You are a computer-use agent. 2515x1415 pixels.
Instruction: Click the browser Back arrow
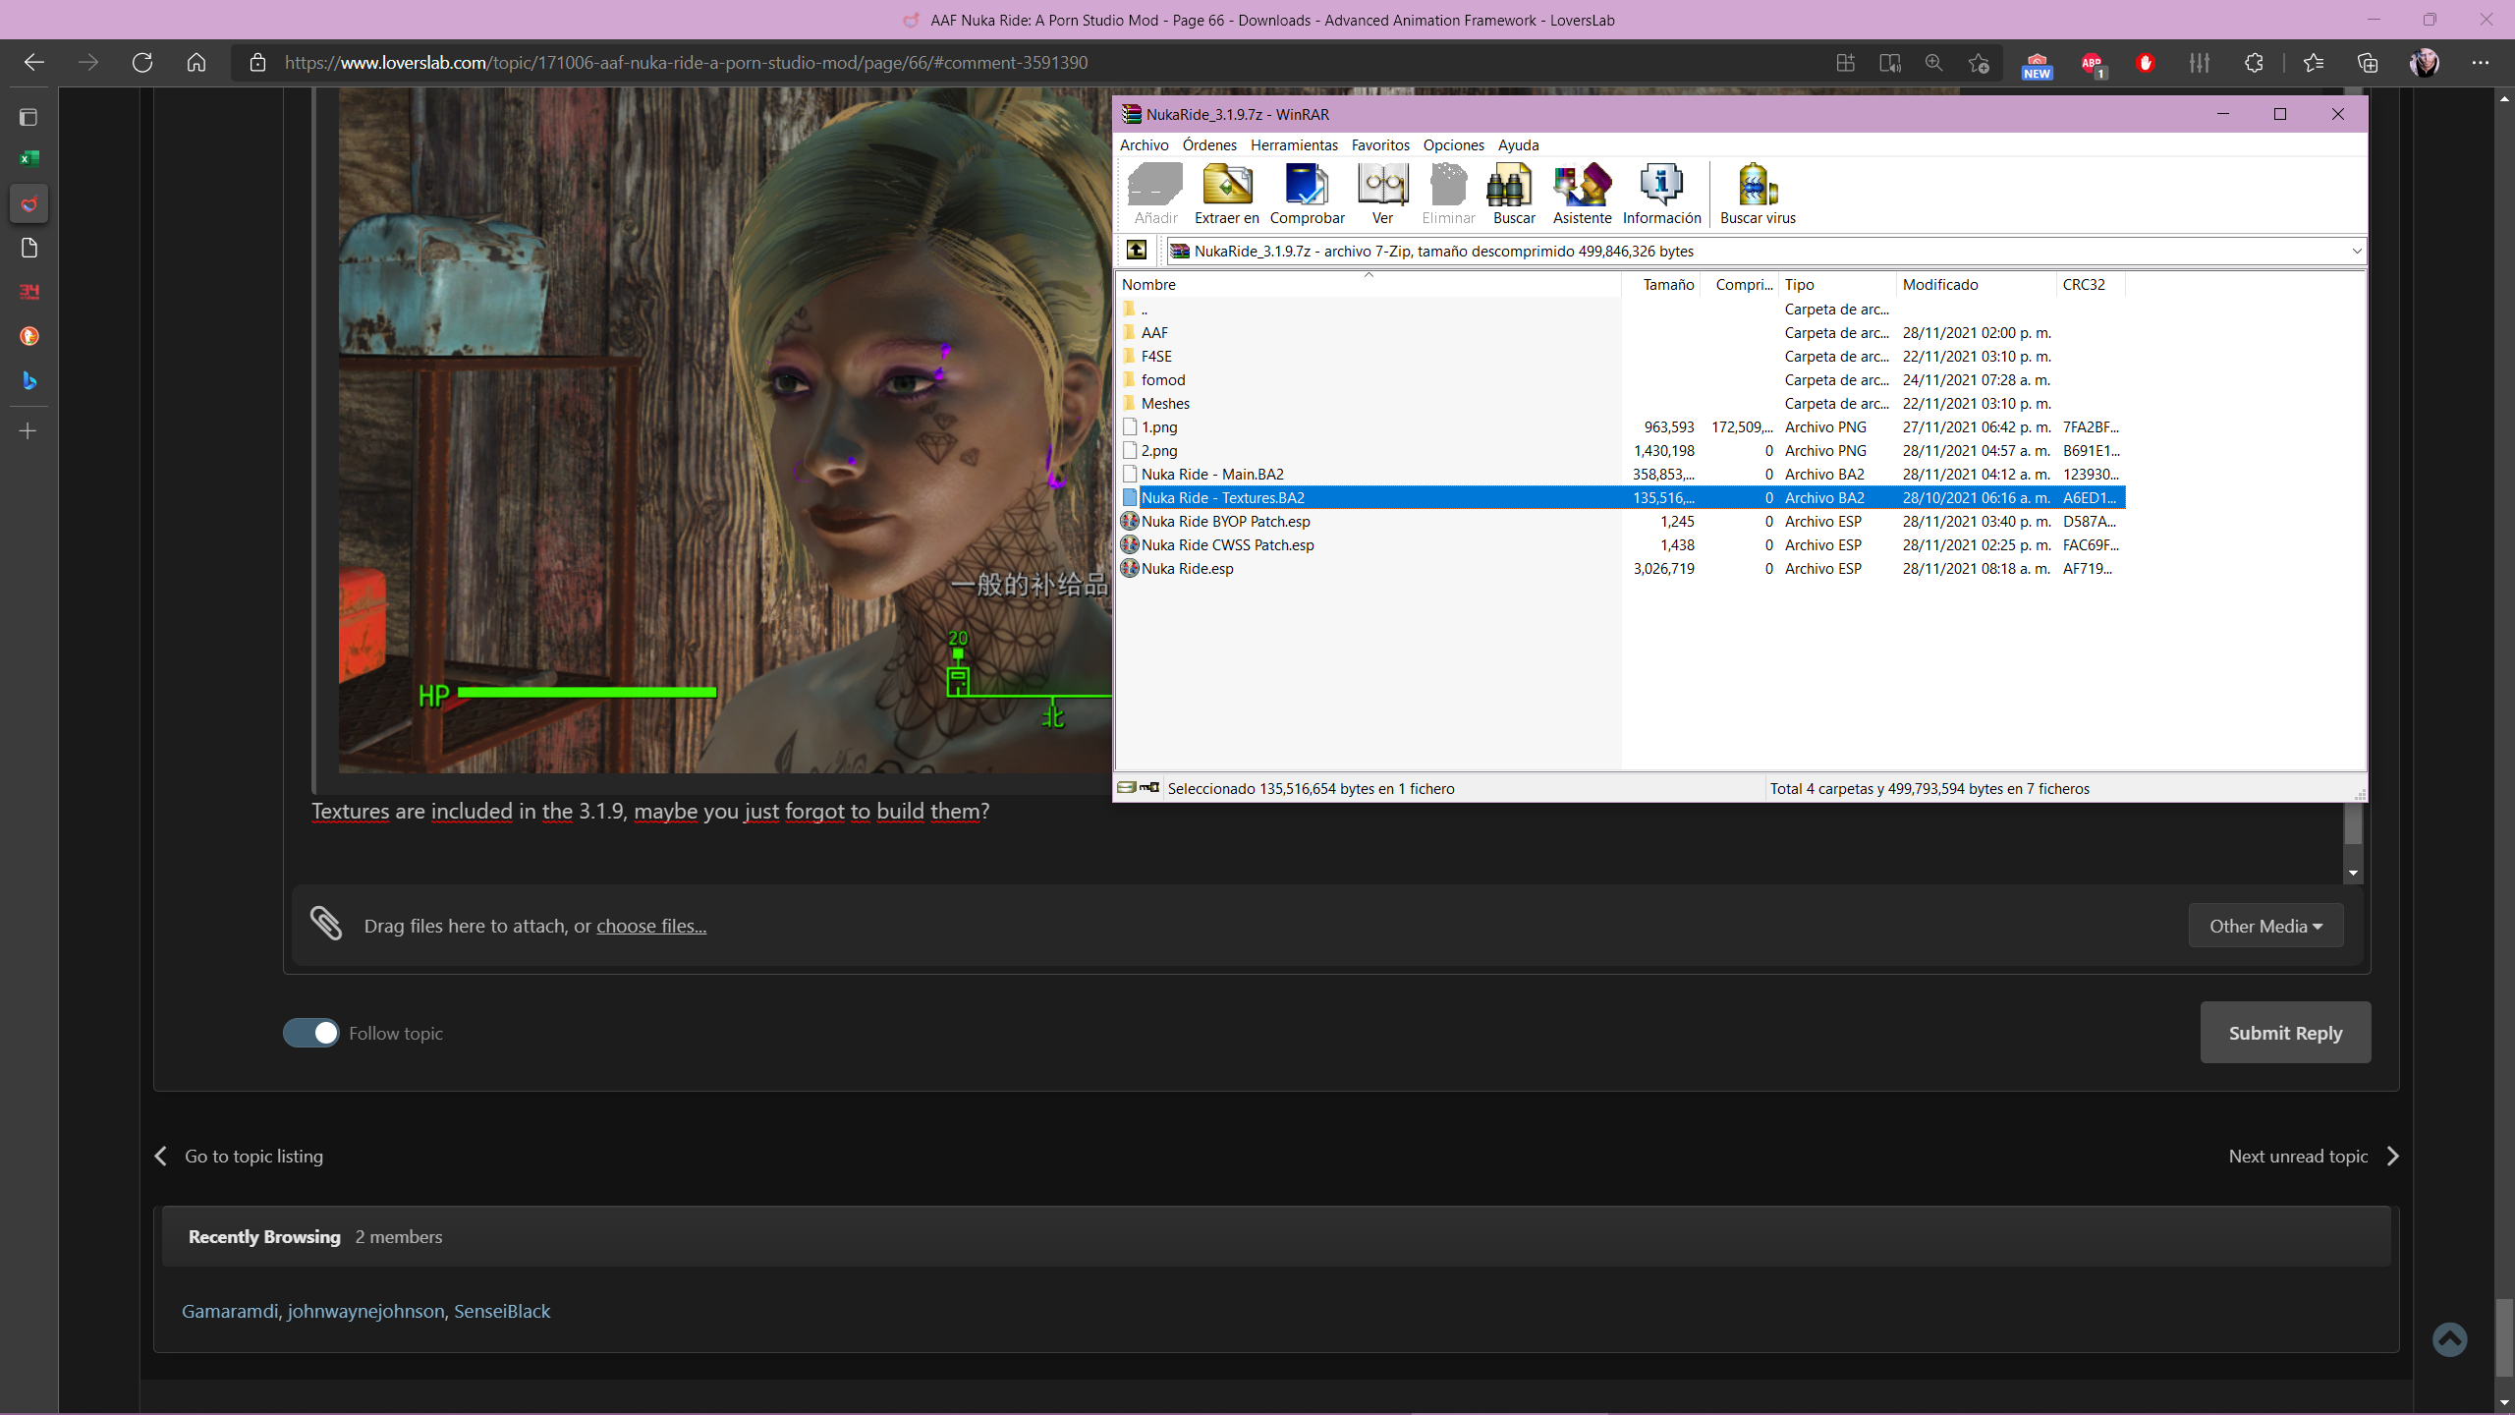(x=34, y=63)
